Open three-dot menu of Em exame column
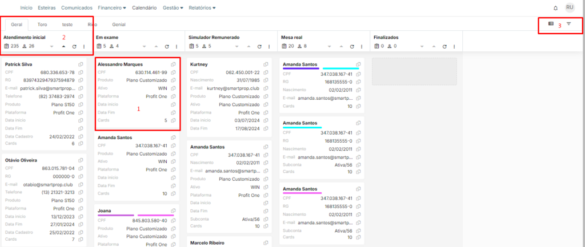The image size is (585, 247). [x=177, y=46]
